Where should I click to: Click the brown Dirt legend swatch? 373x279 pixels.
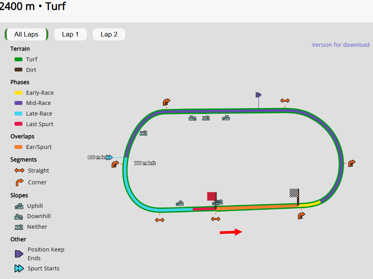coord(18,70)
